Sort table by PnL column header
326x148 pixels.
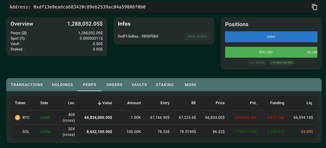coord(253,103)
